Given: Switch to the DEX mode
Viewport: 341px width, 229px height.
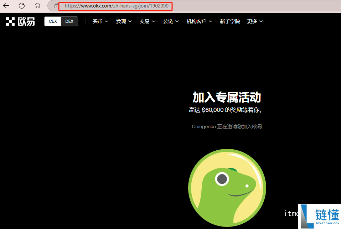Looking at the screenshot, I should [69, 21].
